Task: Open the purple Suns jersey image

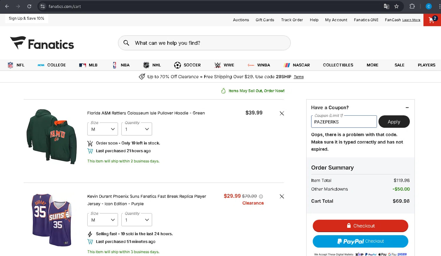Action: [52, 220]
